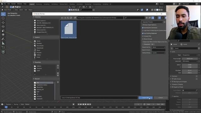Switch to the UV Editing workspace tab
This screenshot has height=113, width=201.
[x=54, y=4]
